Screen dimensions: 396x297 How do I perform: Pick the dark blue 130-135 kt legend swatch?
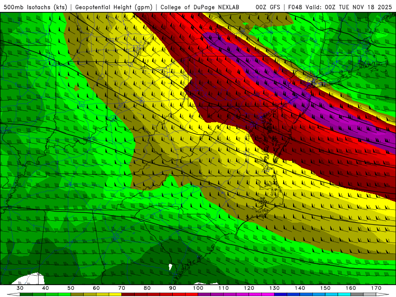281,295
